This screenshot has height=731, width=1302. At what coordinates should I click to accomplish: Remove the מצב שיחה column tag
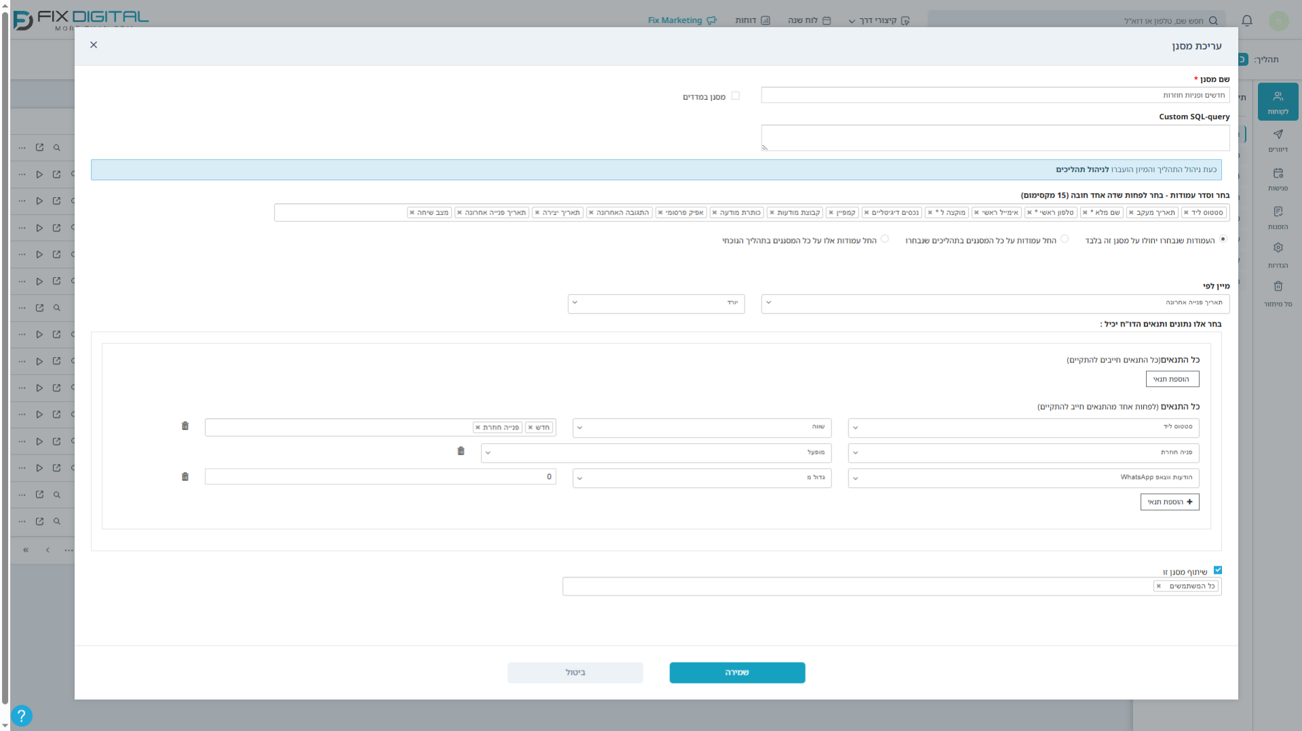point(412,213)
